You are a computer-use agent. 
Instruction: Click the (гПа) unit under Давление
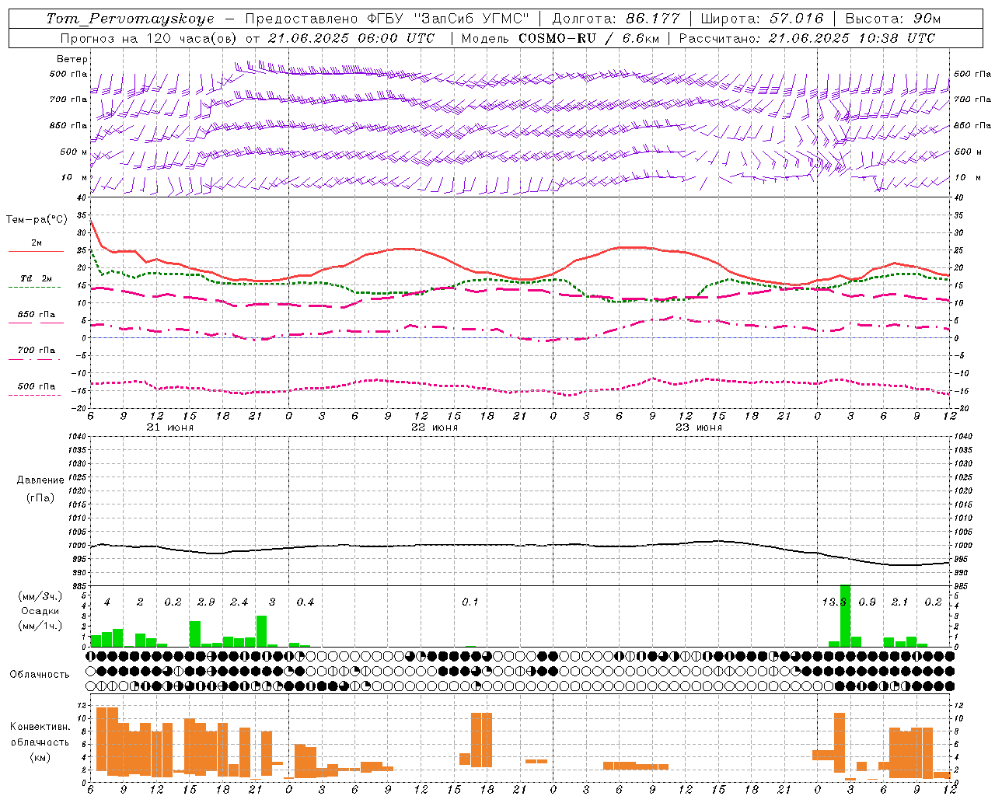40,497
